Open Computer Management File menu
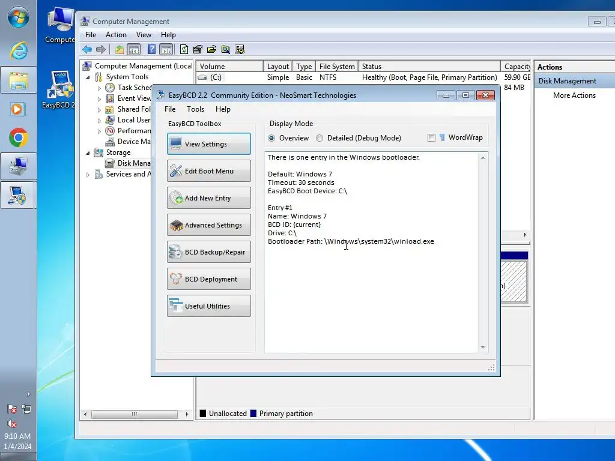The image size is (615, 461). [x=91, y=34]
